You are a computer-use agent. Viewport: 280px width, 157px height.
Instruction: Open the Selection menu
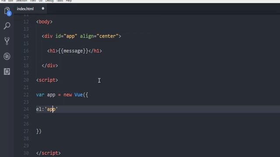click(x=21, y=1)
